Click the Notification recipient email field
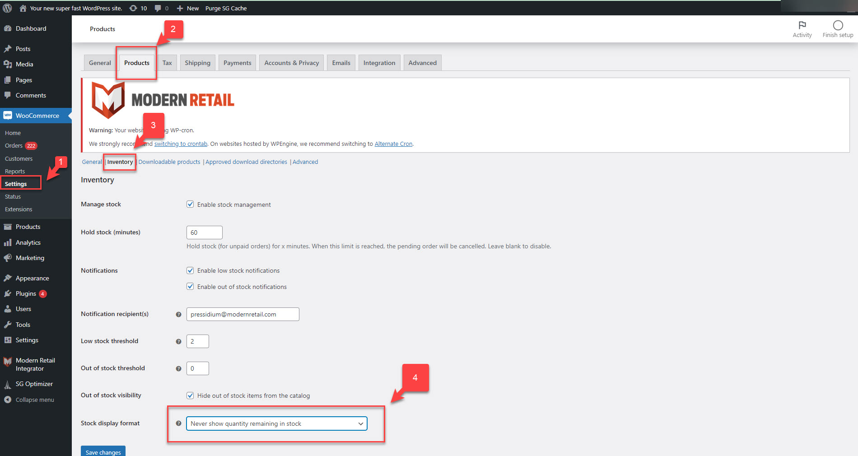Viewport: 858px width, 456px height. pyautogui.click(x=243, y=314)
